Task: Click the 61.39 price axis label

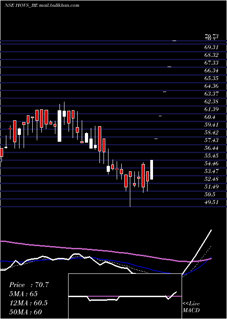Action: [212, 109]
